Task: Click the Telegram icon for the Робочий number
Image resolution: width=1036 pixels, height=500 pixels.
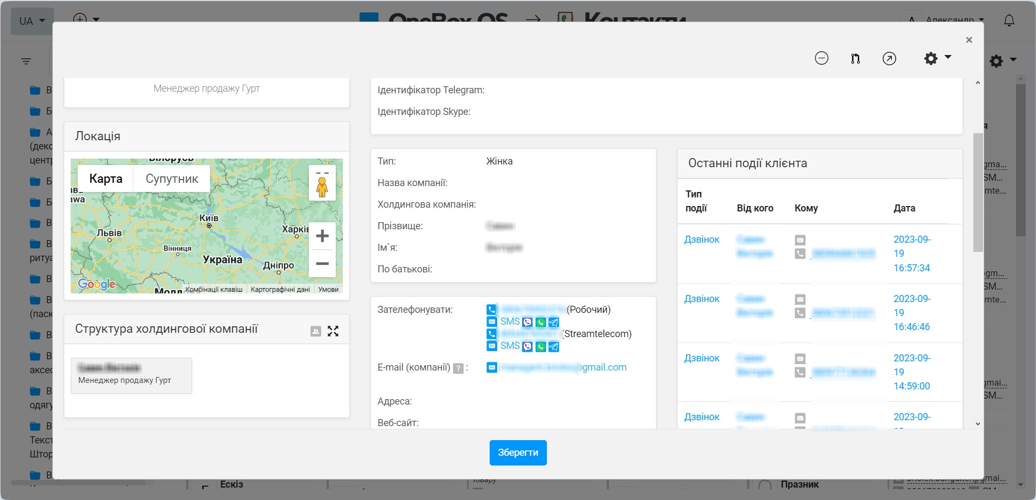Action: coord(554,322)
